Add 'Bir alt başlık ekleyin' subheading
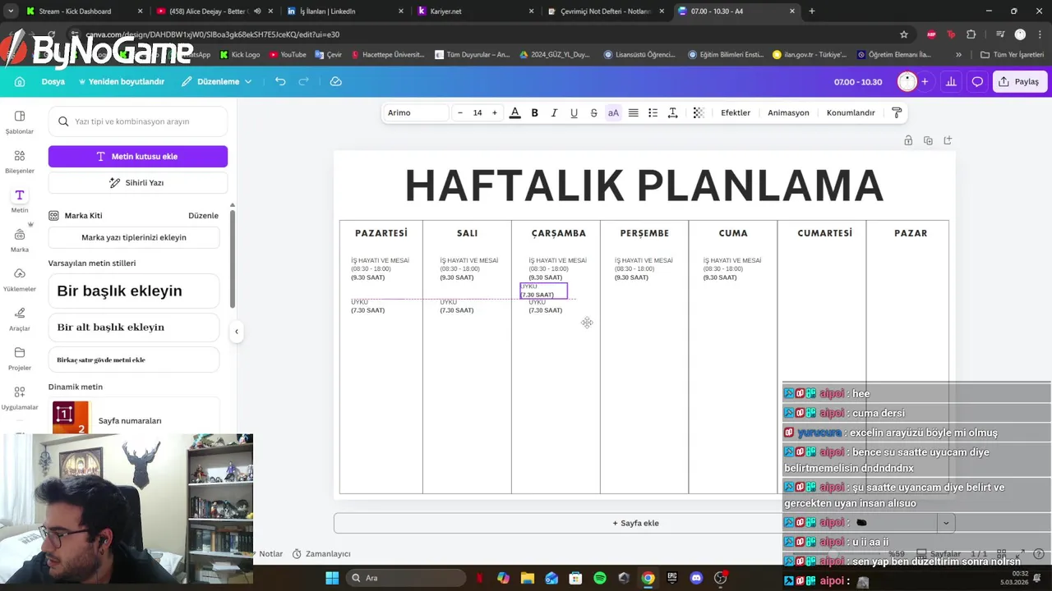 point(134,327)
